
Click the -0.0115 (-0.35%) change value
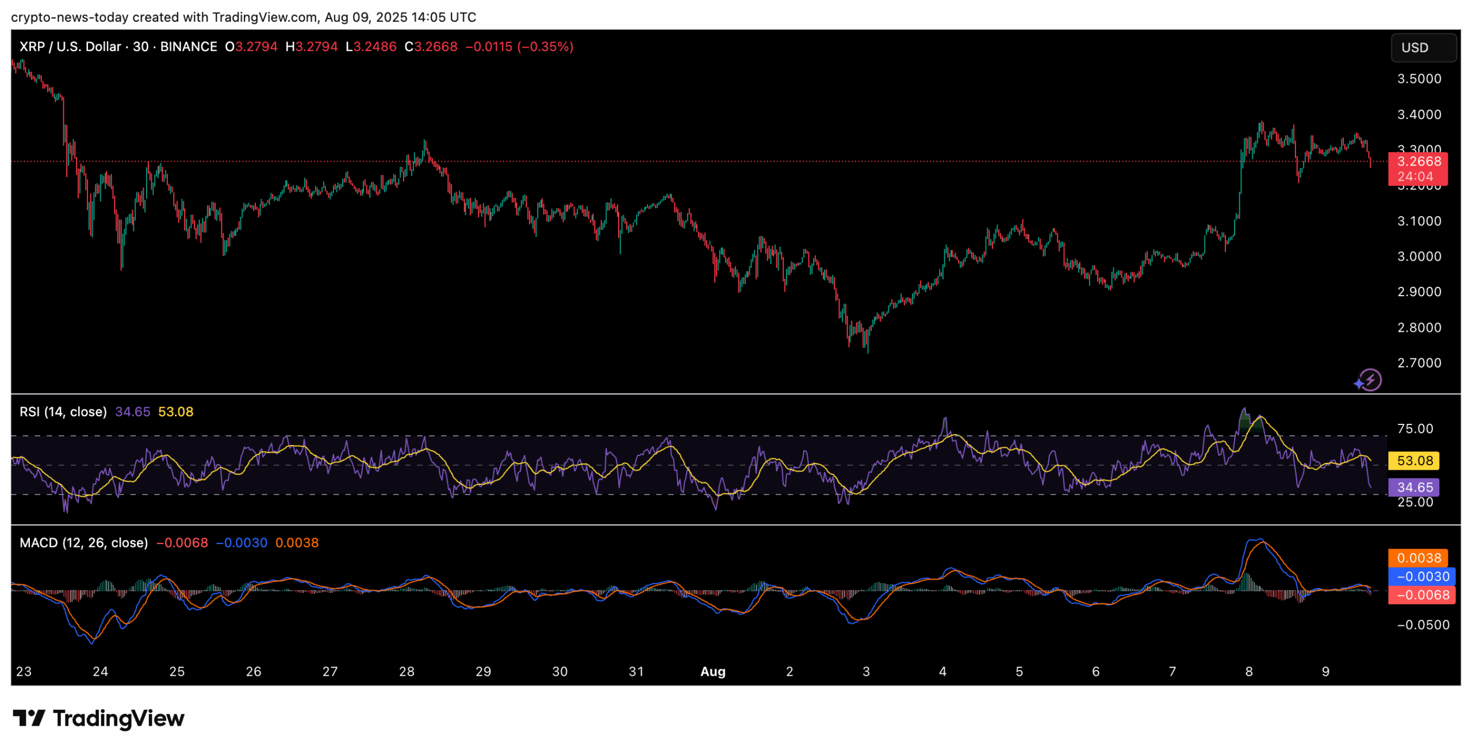click(x=519, y=47)
